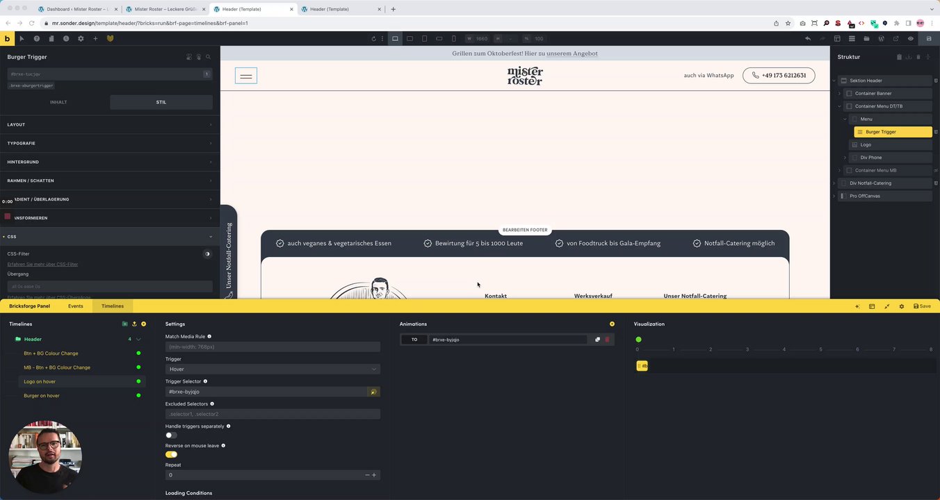
Task: Open the Pages icon in the top toolbar
Action: point(51,39)
